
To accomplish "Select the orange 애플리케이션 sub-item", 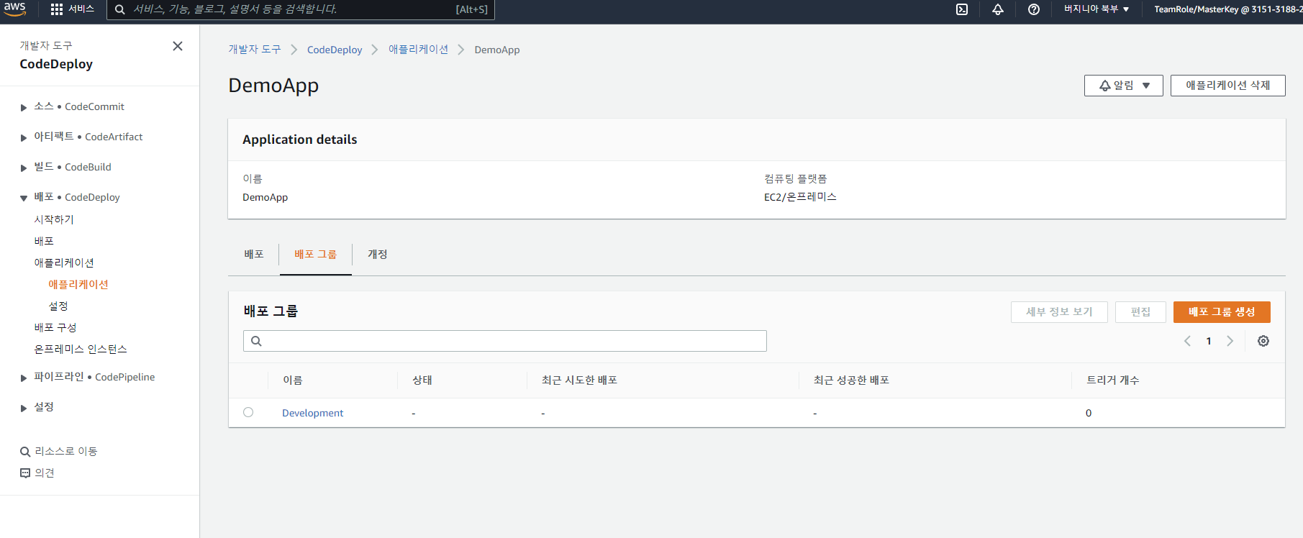I will [78, 284].
